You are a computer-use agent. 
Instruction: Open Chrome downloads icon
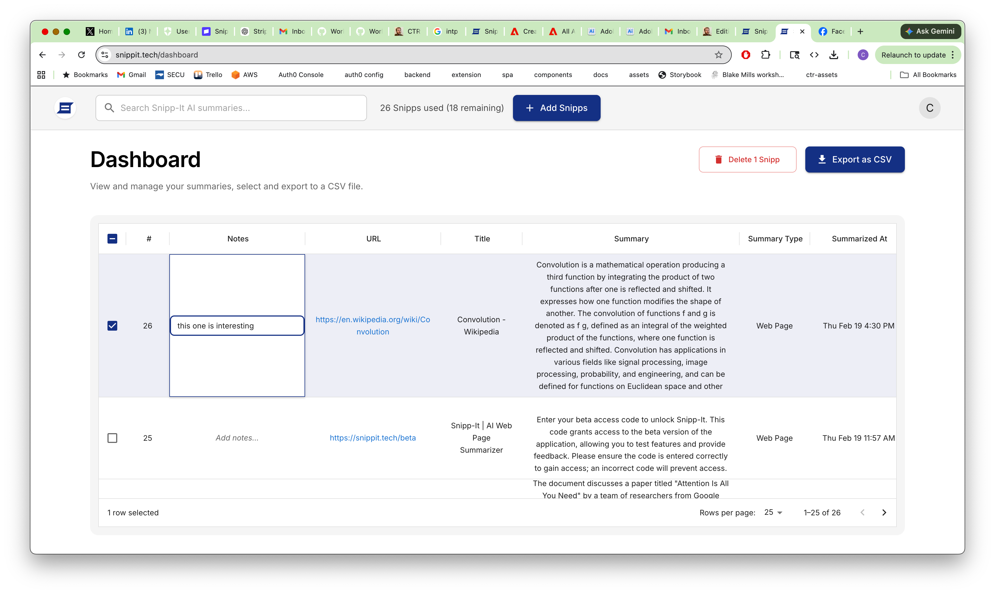(x=834, y=55)
